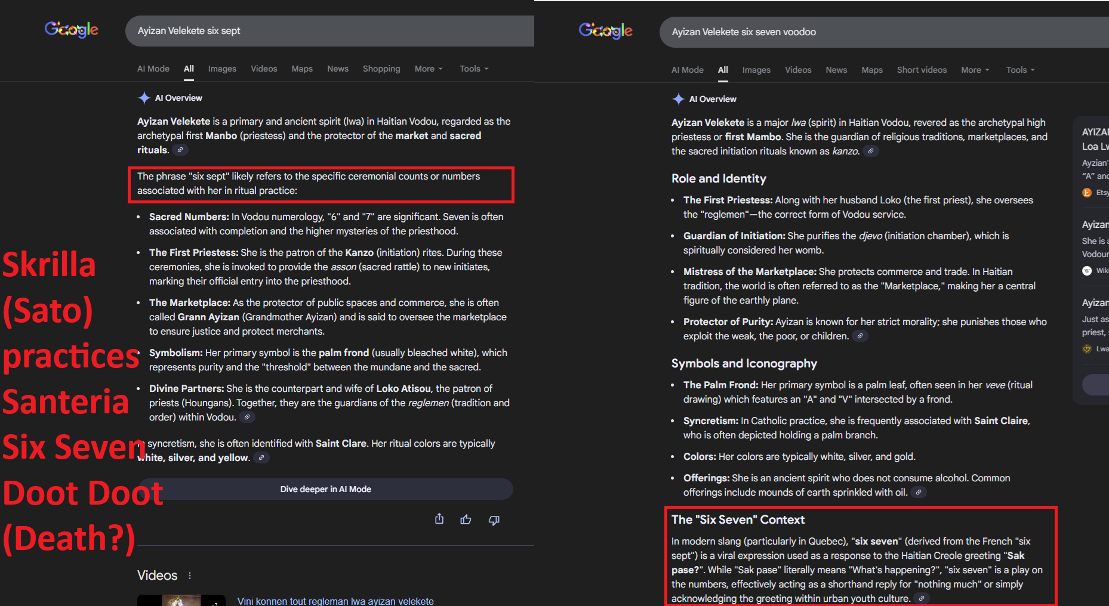This screenshot has width=1109, height=606.
Task: Click the AI Overview sparkle icon in 'six seven voodoo' results
Action: coord(678,99)
